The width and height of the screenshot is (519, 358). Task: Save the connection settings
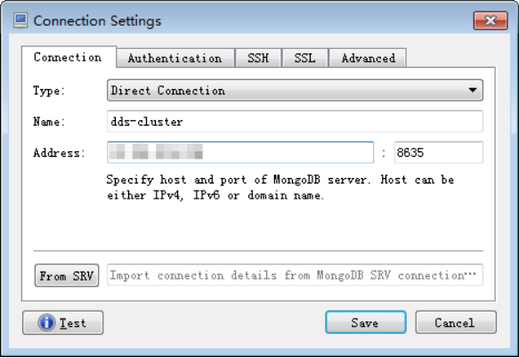click(x=366, y=322)
